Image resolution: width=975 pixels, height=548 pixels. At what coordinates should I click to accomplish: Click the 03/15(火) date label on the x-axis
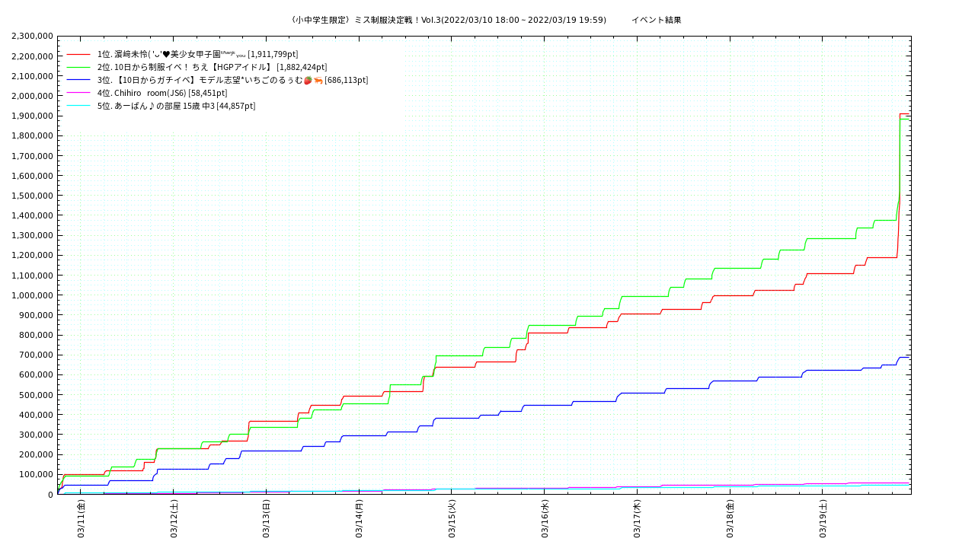point(452,519)
